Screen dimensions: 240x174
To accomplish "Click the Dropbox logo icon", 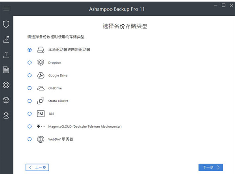I will (x=41, y=63).
